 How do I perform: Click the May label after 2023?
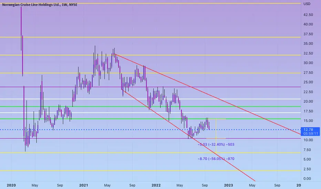(252, 185)
